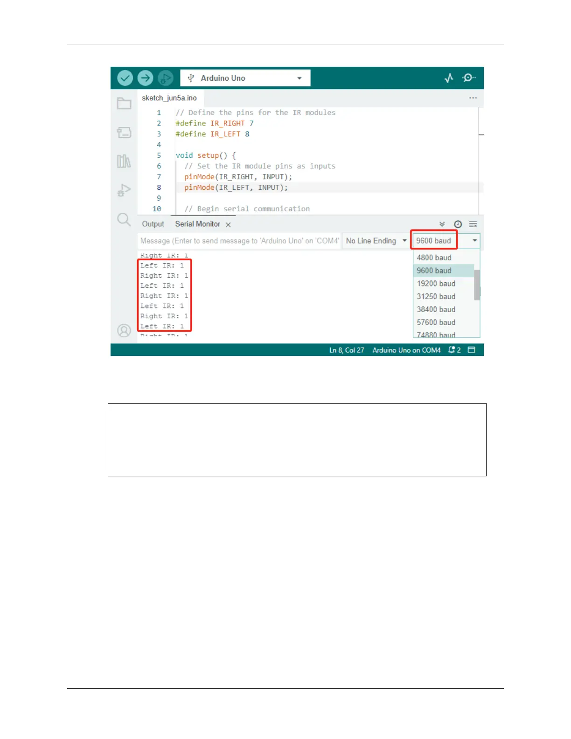571x739 pixels.
Task: Choose 19200 baud from the list
Action: 443,284
